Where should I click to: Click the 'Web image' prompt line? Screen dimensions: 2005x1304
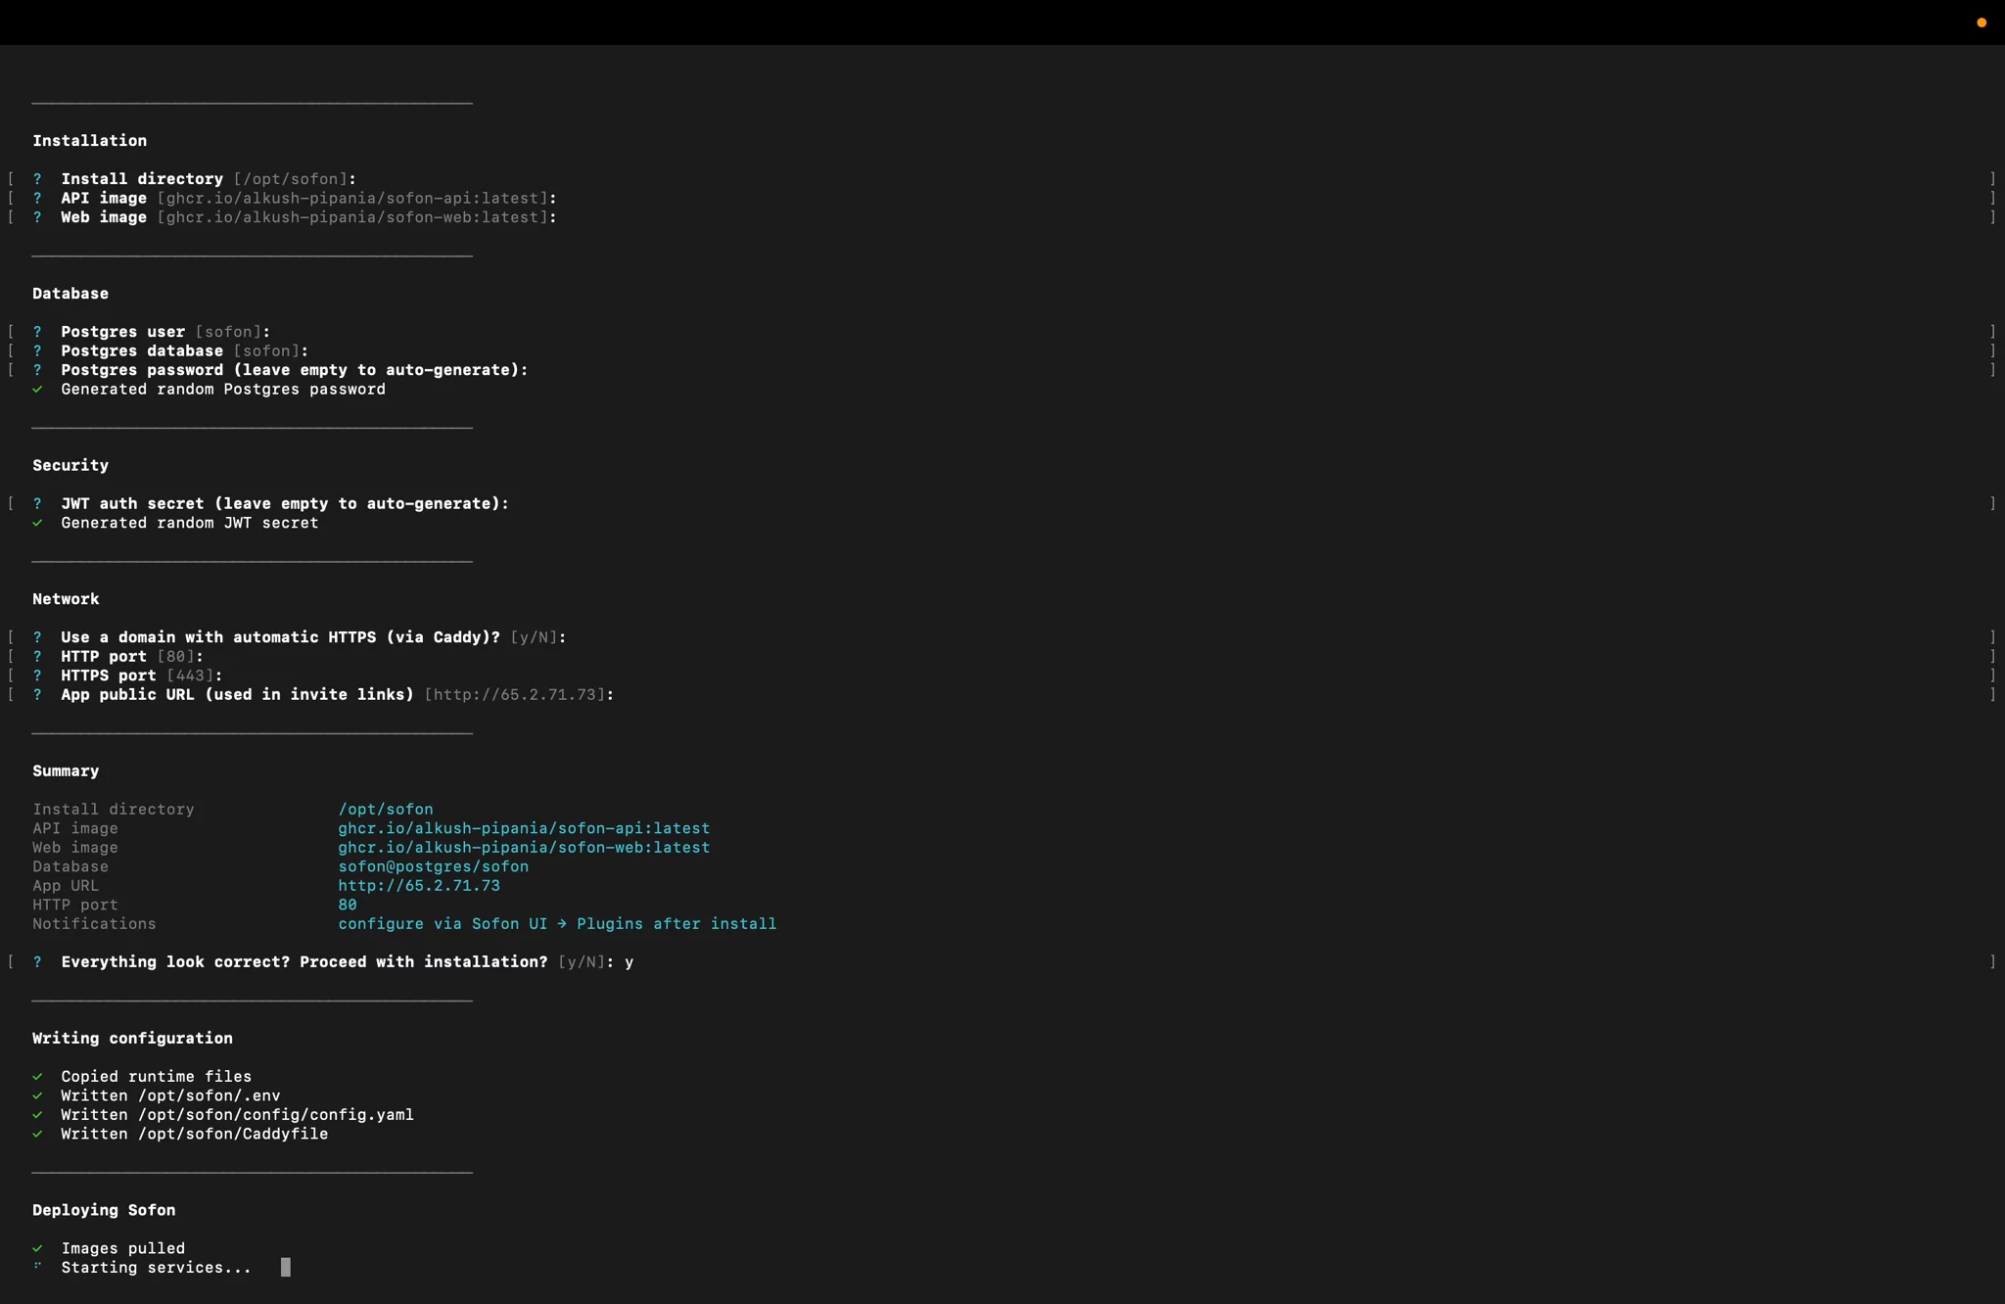coord(308,217)
